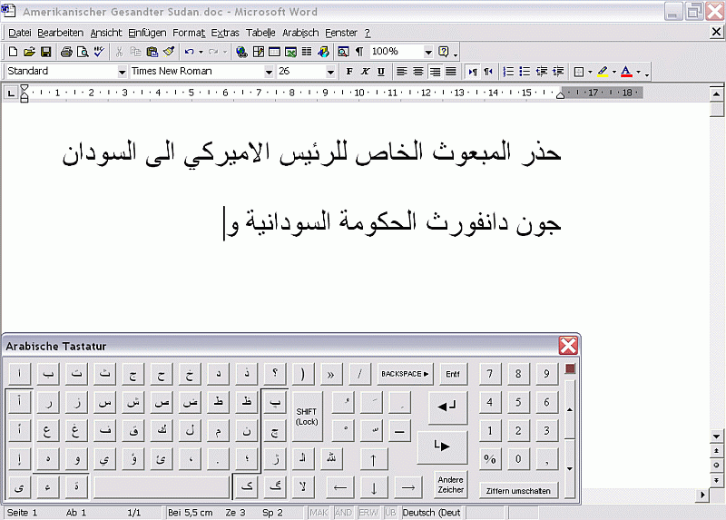Decrease the paragraph indent

click(x=541, y=72)
